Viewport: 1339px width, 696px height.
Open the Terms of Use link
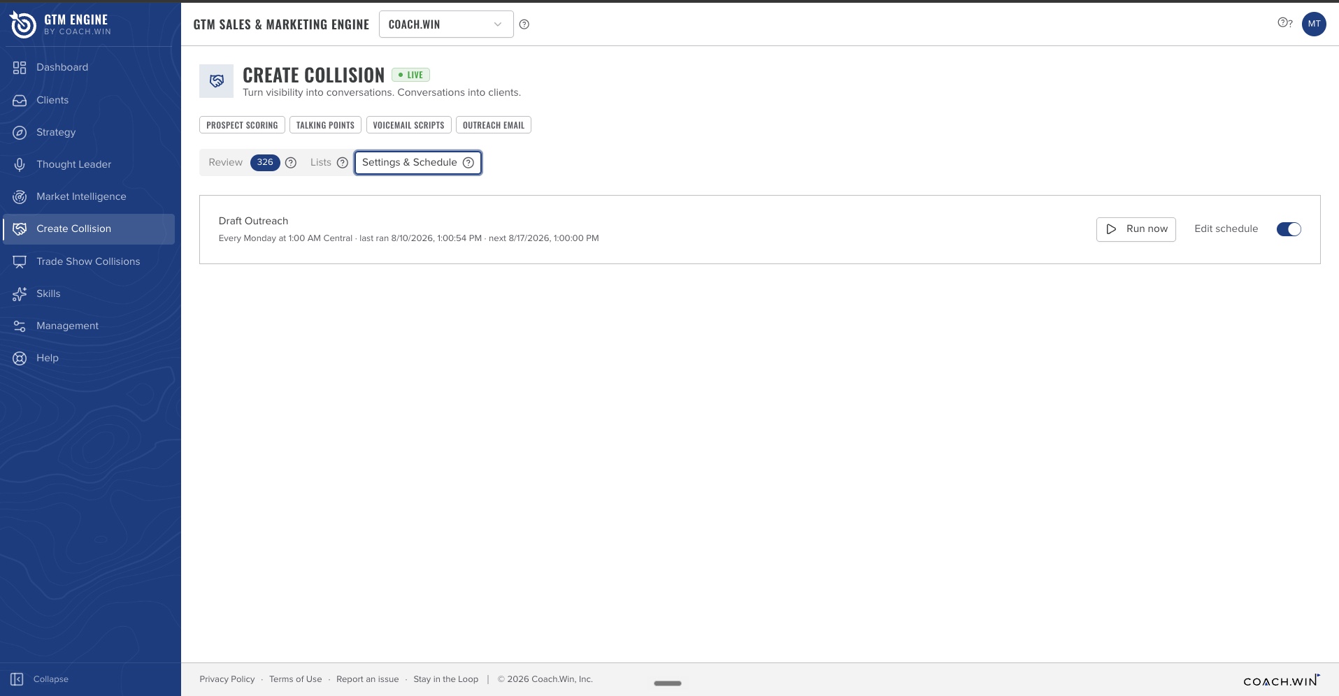(x=296, y=679)
